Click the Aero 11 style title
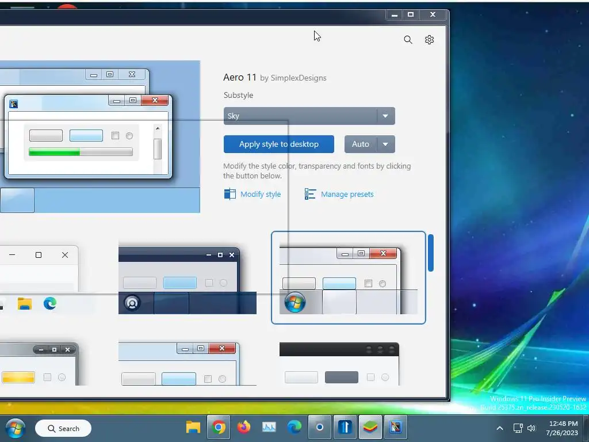Screen dimensions: 589x442 tap(240, 78)
